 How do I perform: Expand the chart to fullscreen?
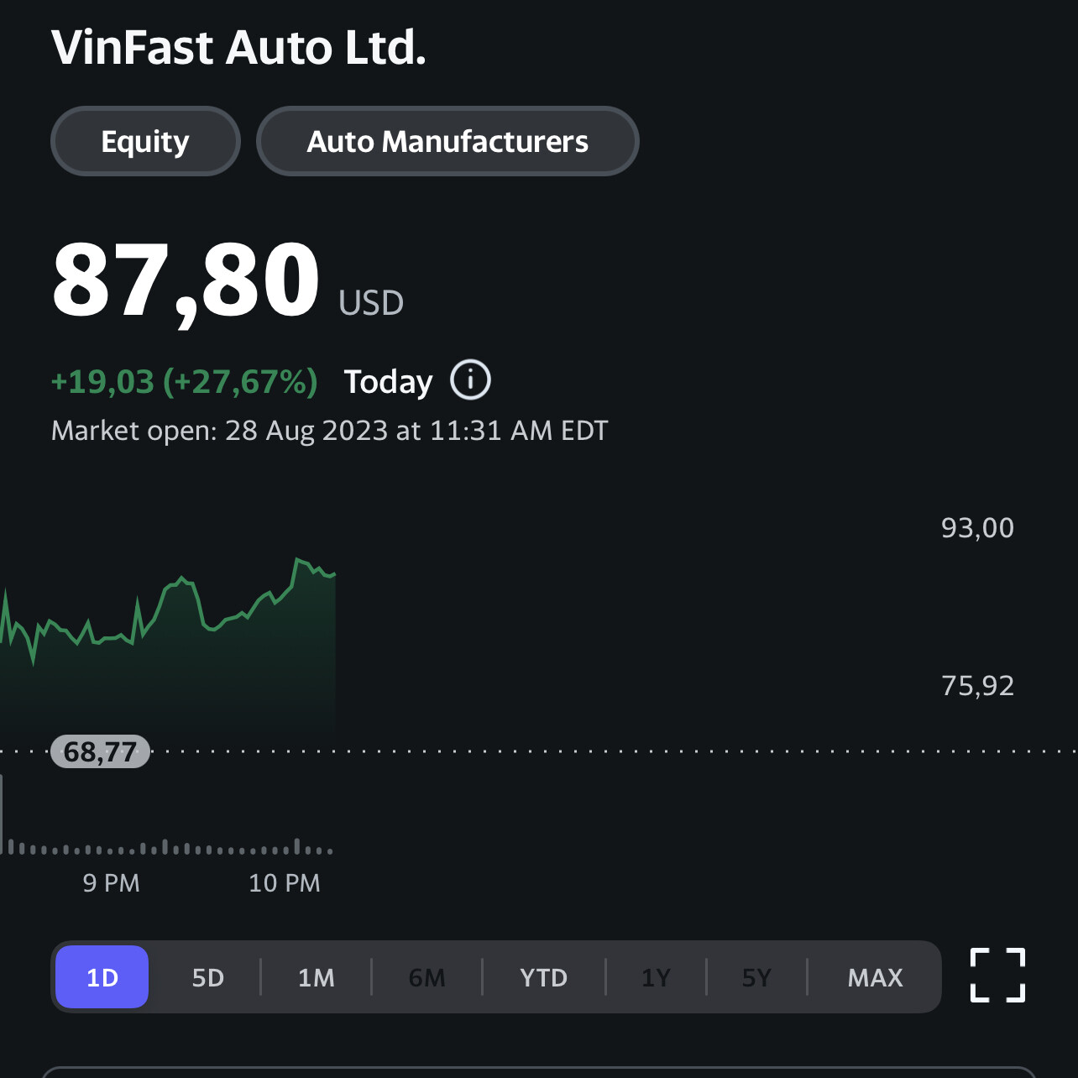997,976
